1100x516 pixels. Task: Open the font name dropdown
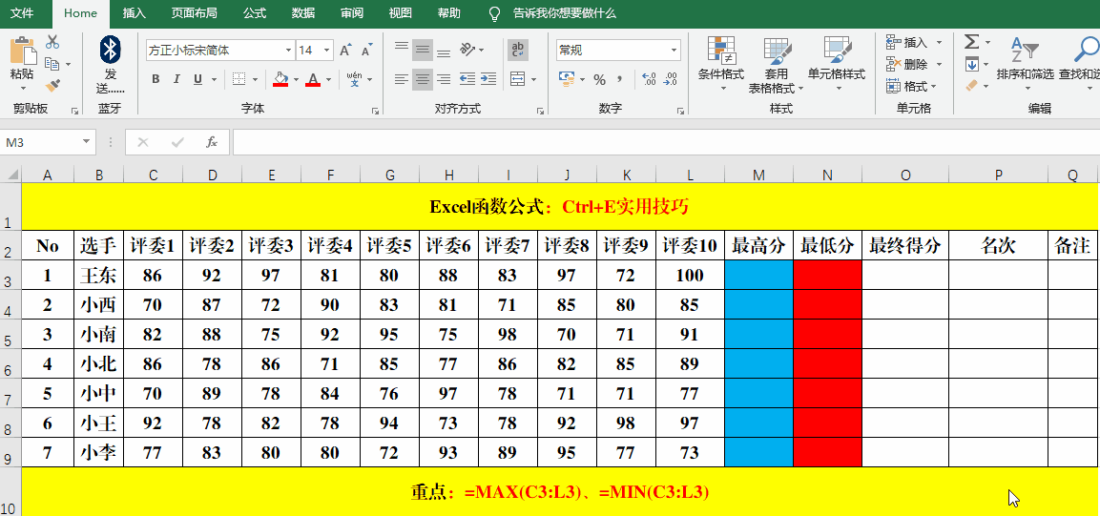288,50
